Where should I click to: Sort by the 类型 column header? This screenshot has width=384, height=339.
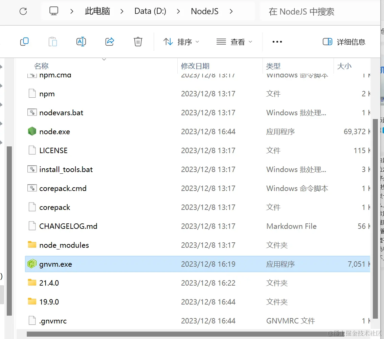tap(273, 66)
